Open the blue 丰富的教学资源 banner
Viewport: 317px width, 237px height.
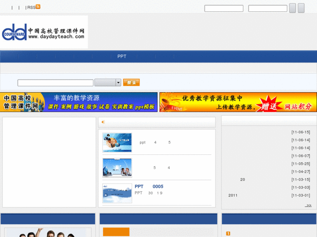click(x=78, y=102)
